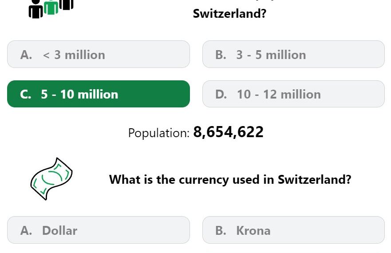Choose the "3 - 5 million" option
391x253 pixels.
(x=293, y=55)
